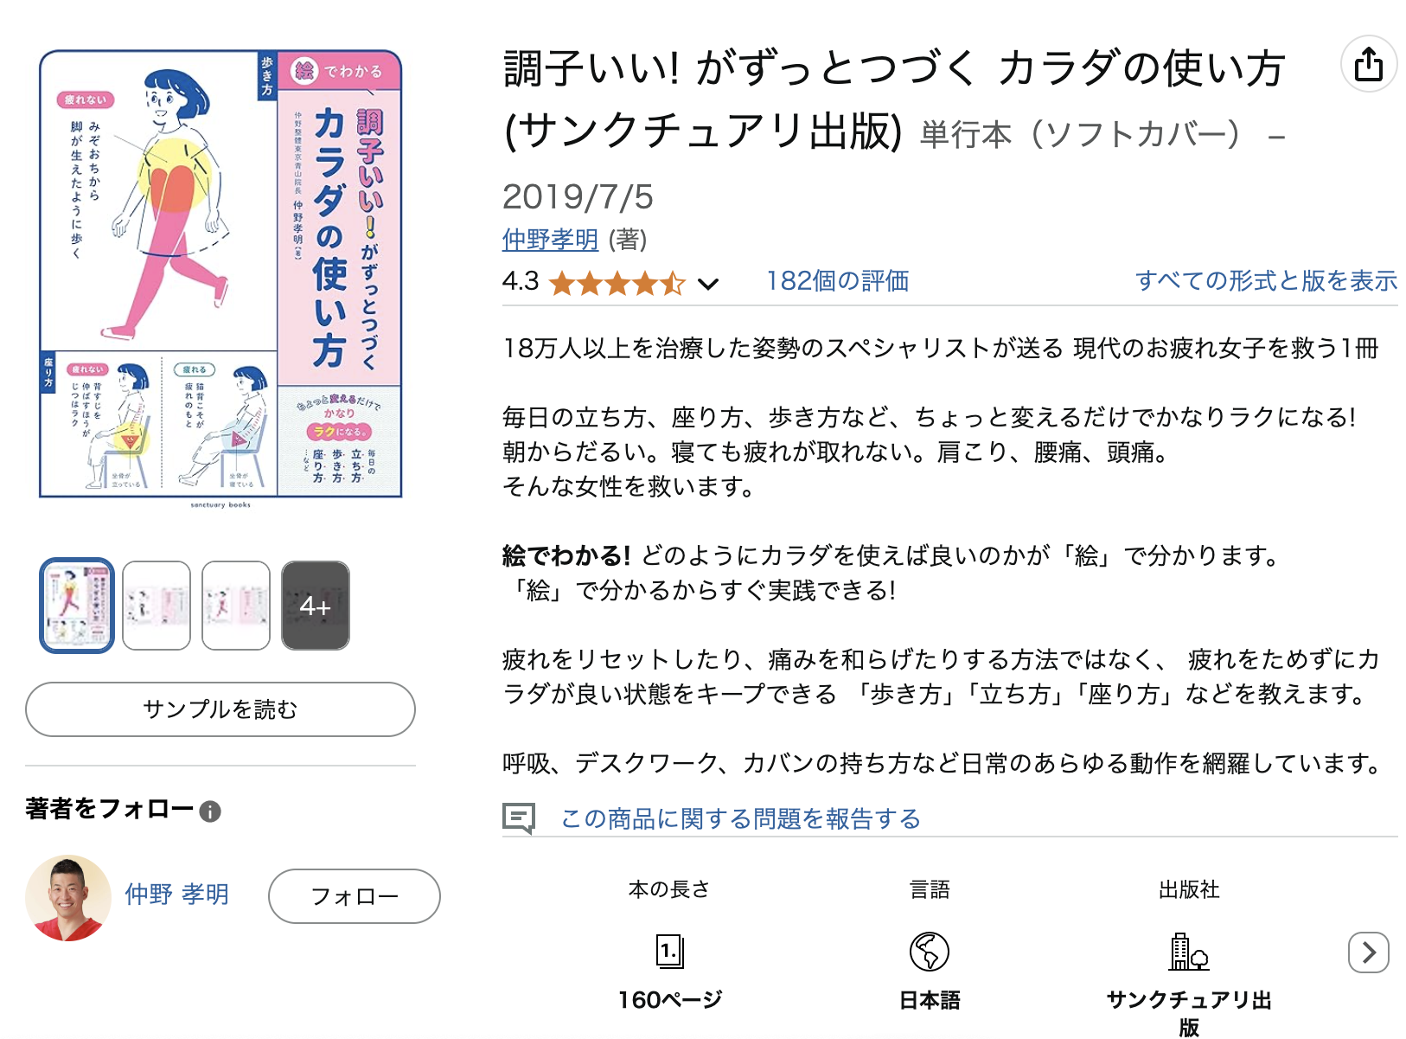
Task: Click the book length page icon
Action: pos(670,952)
